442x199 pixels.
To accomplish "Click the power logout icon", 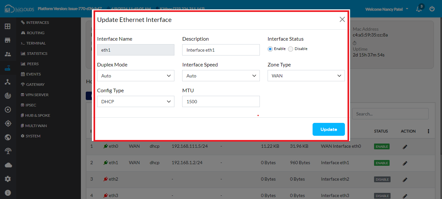I will click(x=432, y=9).
